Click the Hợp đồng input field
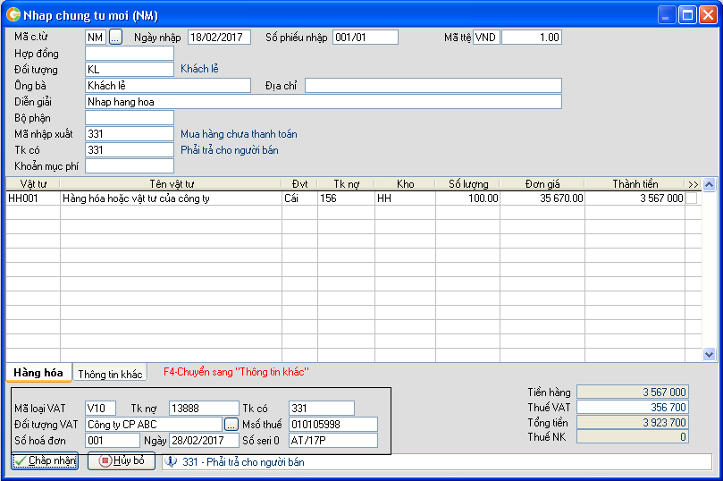This screenshot has width=723, height=481. tap(130, 54)
